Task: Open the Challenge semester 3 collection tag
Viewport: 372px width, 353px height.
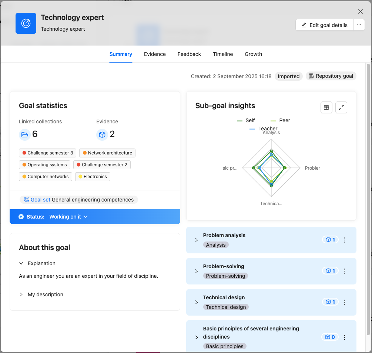Action: (47, 153)
